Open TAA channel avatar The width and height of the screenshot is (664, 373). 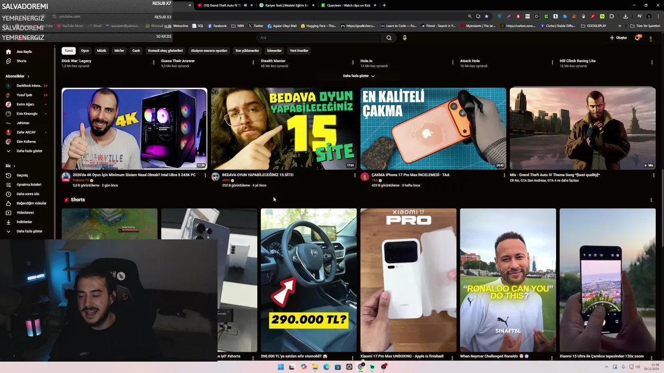[365, 177]
